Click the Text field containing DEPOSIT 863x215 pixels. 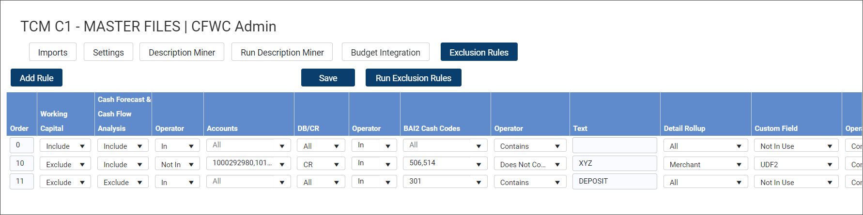point(615,181)
